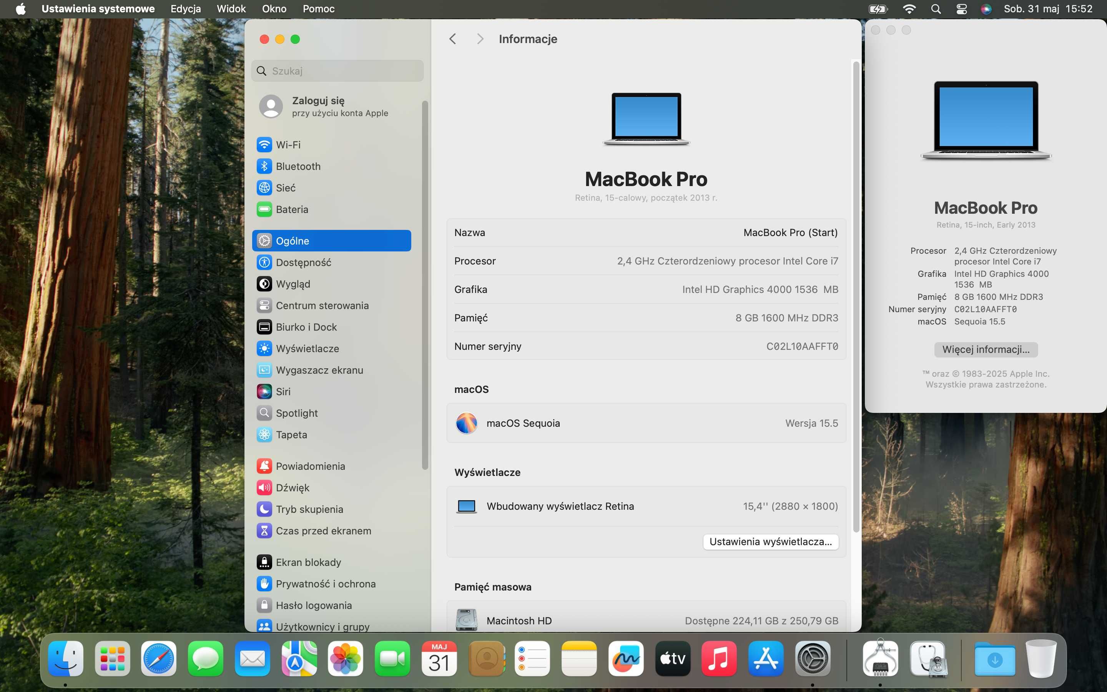
Task: Click the Szukaj search field
Action: click(x=337, y=71)
